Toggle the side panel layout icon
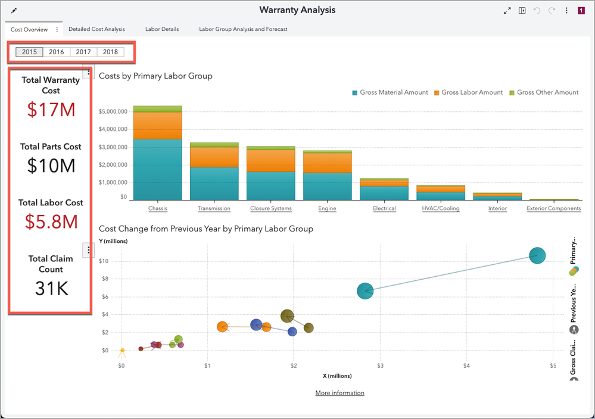 522,11
